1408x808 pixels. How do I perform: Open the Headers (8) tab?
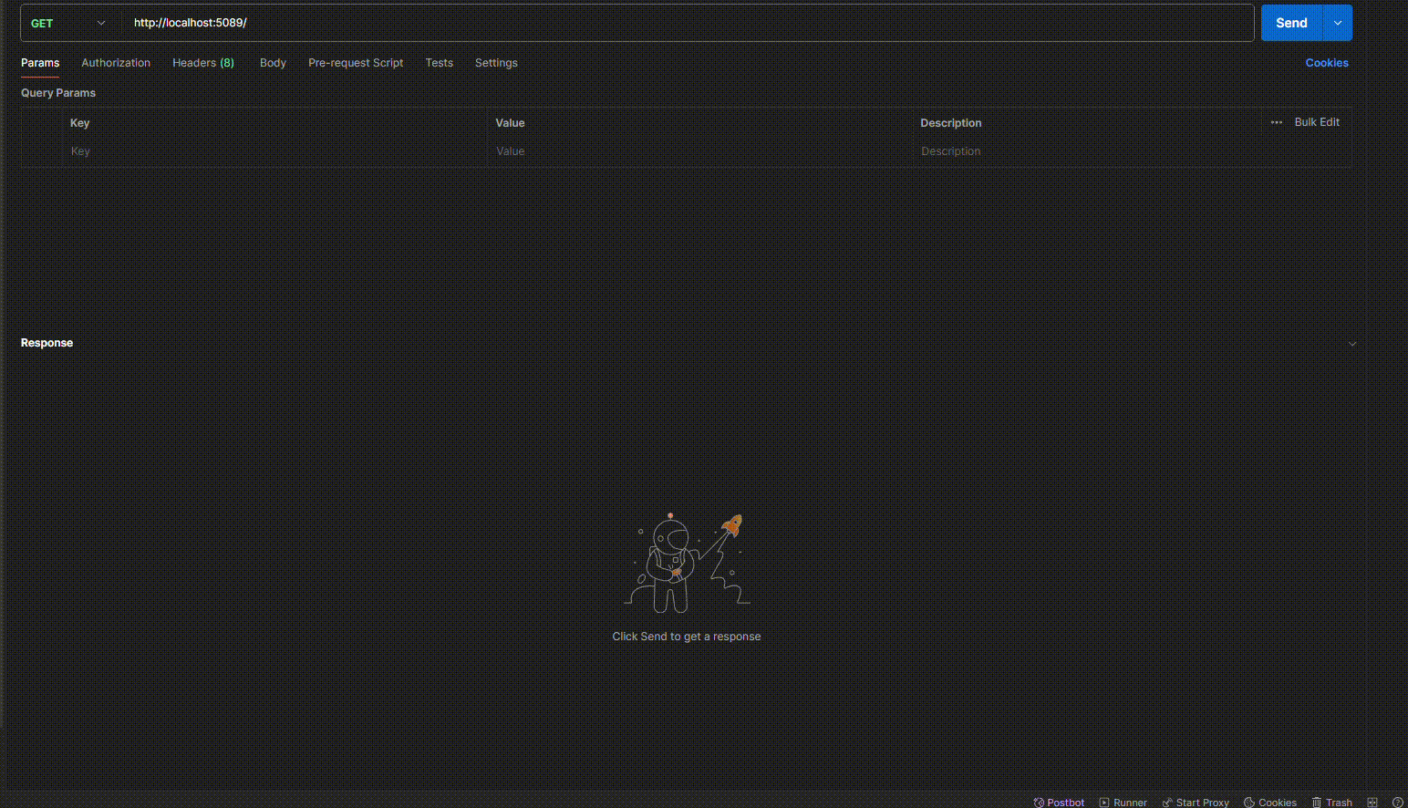pyautogui.click(x=203, y=63)
